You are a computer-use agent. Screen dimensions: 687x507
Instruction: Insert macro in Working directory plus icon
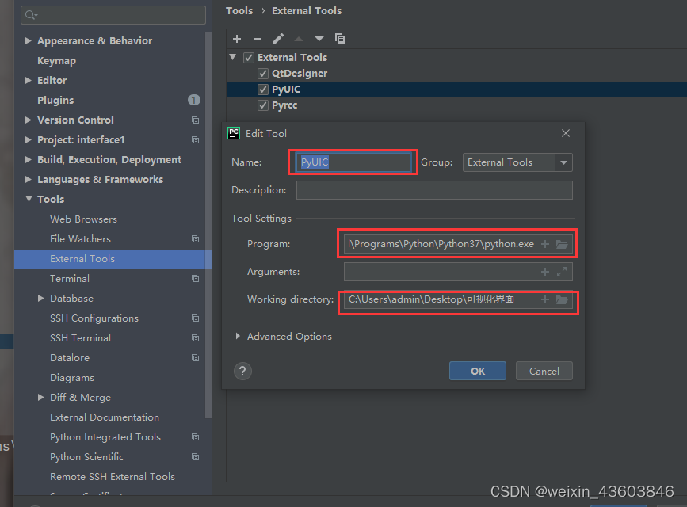[x=545, y=299]
